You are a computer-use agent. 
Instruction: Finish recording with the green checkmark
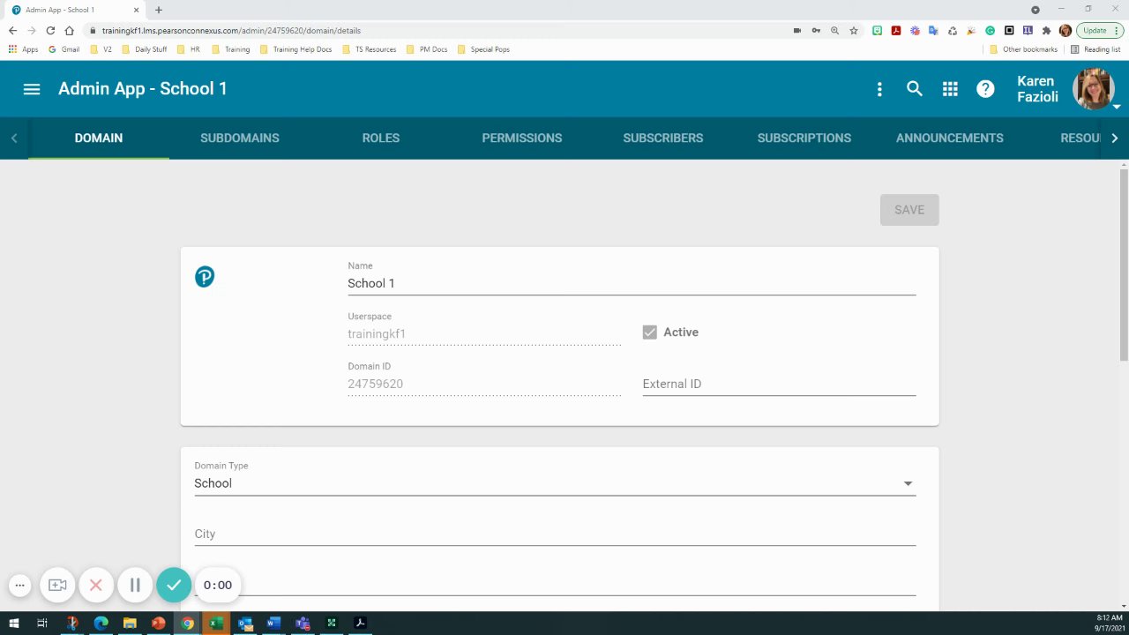coord(174,585)
